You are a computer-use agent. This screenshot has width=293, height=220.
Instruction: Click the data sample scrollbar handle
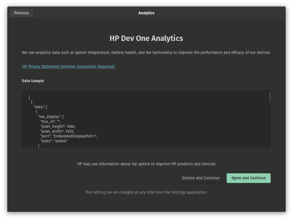(x=270, y=97)
